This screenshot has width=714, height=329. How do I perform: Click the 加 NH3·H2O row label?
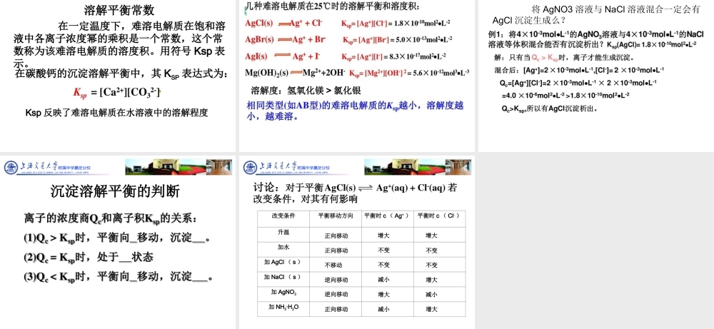point(283,307)
